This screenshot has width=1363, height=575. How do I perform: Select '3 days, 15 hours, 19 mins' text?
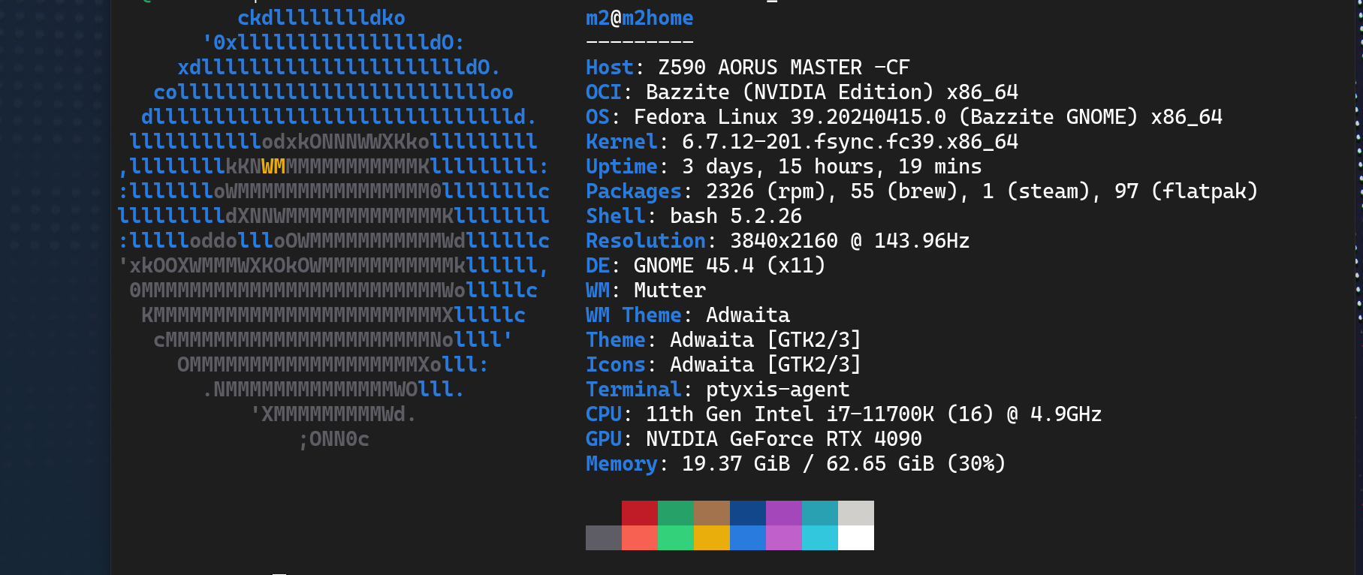832,167
